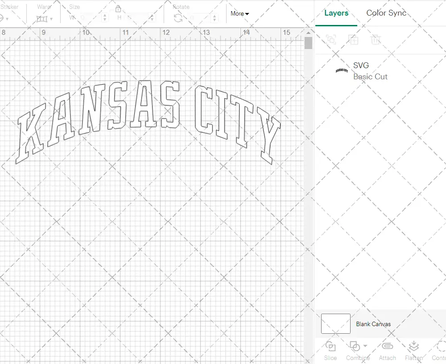This screenshot has width=446, height=364.
Task: Click the Blank Canvas white color swatch
Action: click(x=335, y=323)
